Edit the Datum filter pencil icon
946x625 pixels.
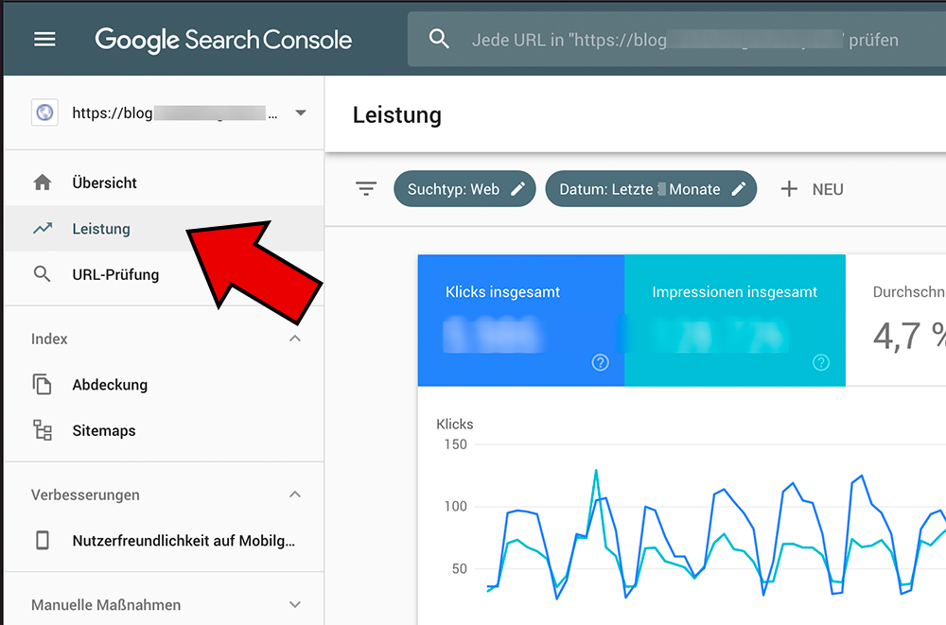click(739, 189)
